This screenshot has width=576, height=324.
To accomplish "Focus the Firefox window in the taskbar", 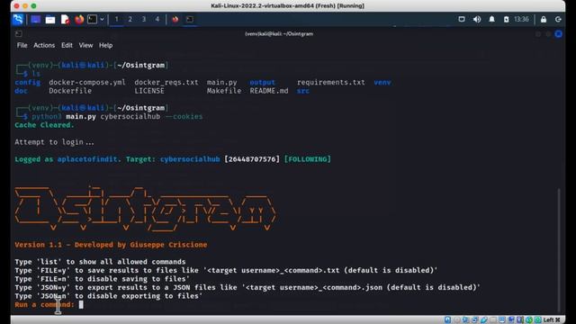I will click(175, 19).
